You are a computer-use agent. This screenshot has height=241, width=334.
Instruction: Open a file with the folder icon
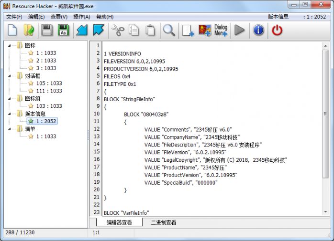(29, 30)
